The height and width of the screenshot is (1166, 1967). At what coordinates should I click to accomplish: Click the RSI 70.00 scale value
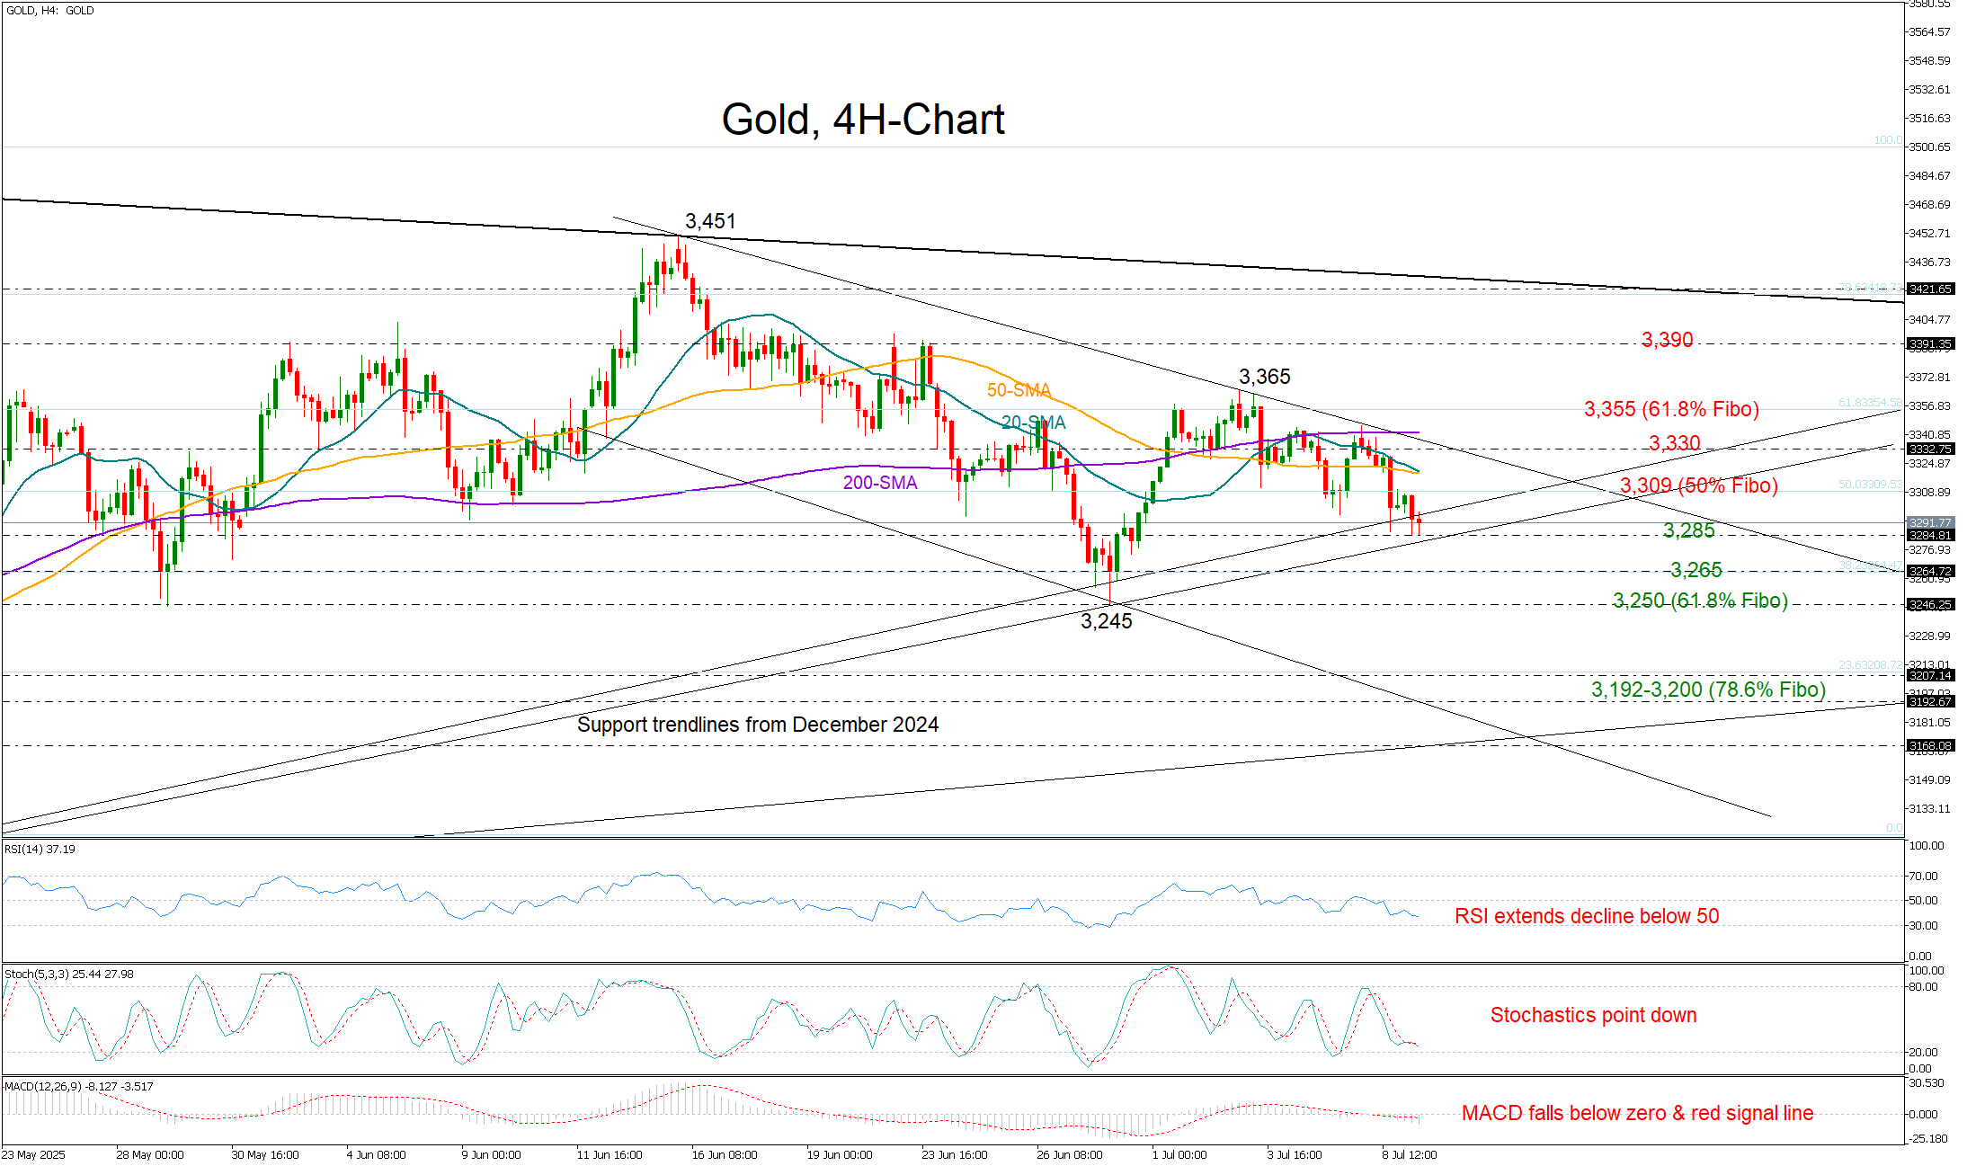click(x=1923, y=876)
